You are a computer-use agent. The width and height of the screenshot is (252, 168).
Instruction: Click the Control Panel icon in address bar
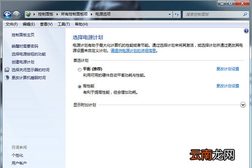(28, 14)
